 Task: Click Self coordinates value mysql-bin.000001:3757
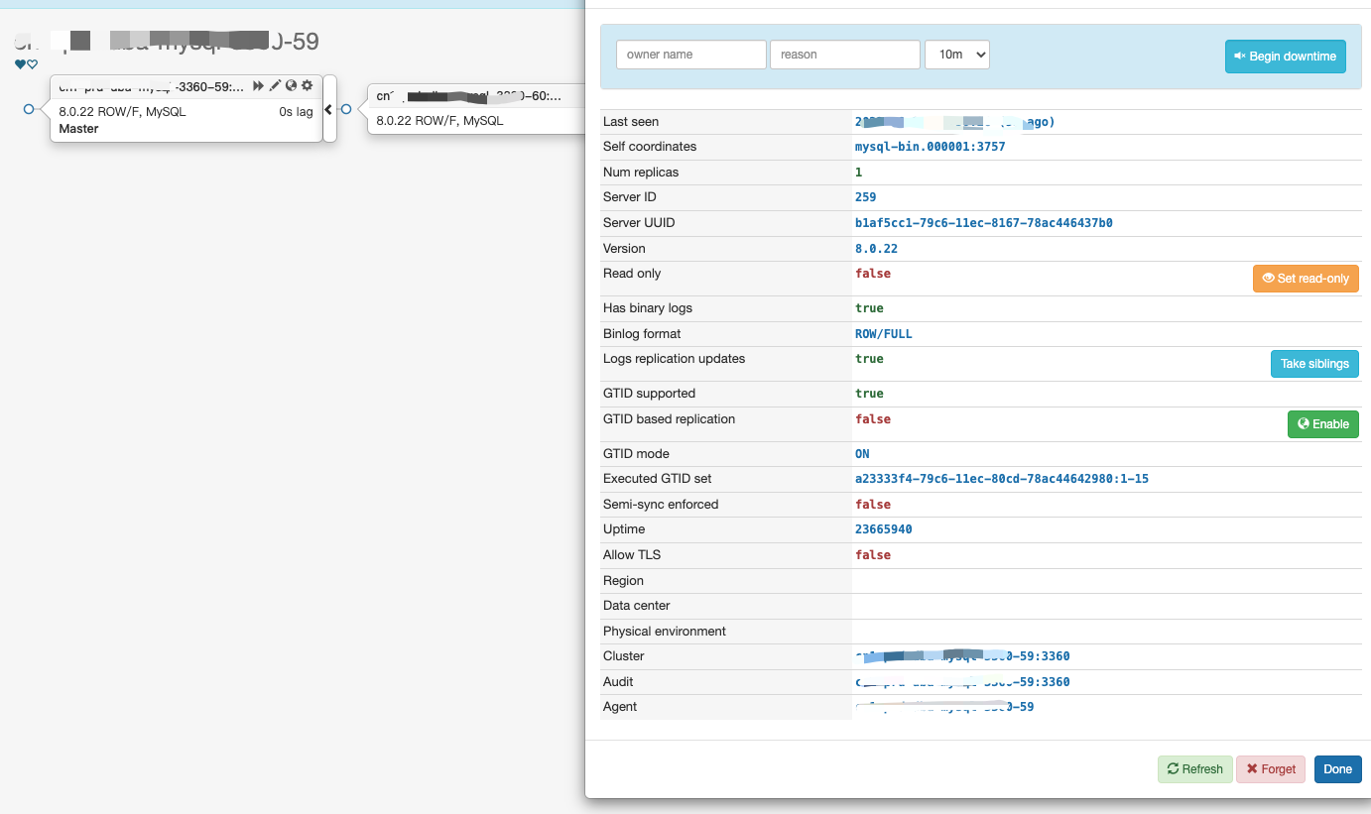[930, 147]
